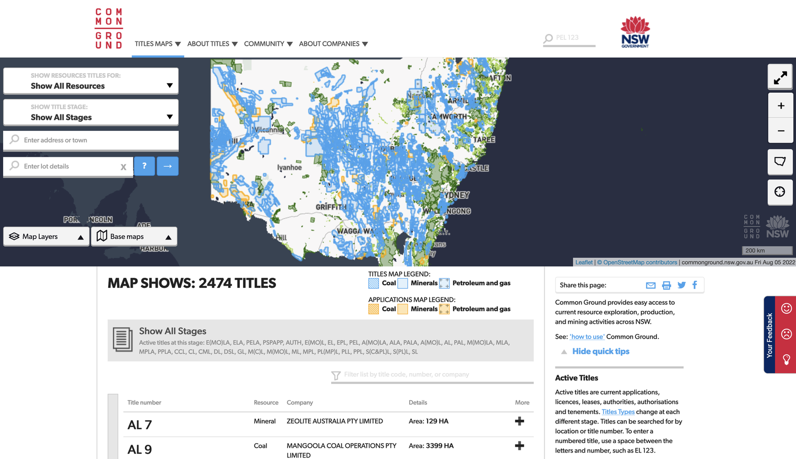Select the fullscreen expand map icon
Image resolution: width=796 pixels, height=459 pixels.
[x=780, y=76]
